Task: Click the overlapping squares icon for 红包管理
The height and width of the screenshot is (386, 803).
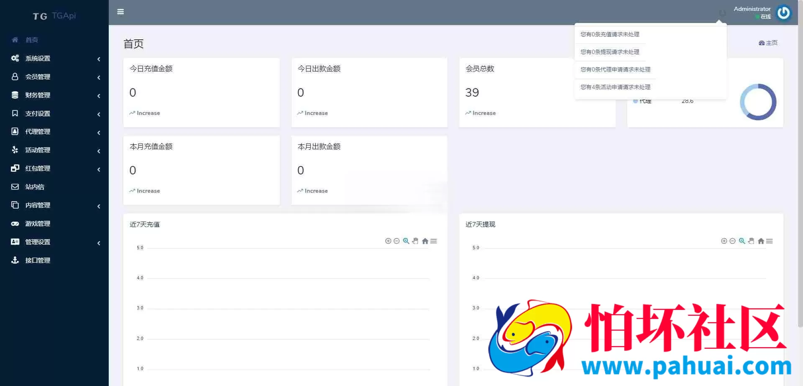Action: 15,168
